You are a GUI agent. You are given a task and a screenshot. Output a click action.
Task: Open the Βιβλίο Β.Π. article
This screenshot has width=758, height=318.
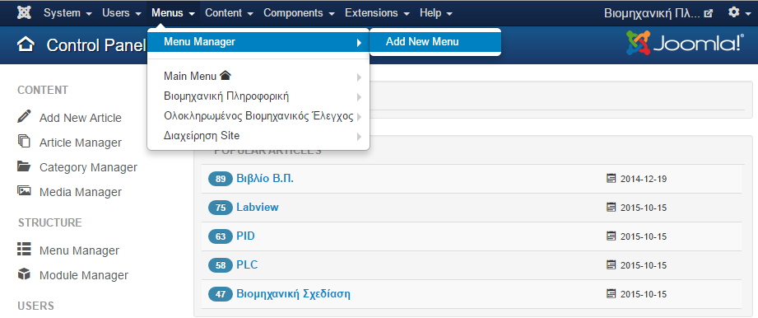pos(265,179)
